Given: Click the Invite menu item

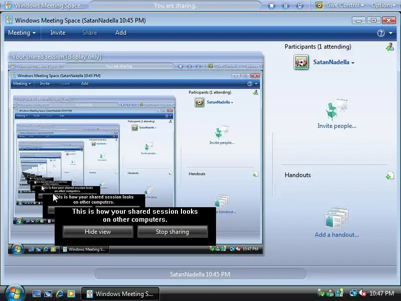Looking at the screenshot, I should (x=58, y=33).
